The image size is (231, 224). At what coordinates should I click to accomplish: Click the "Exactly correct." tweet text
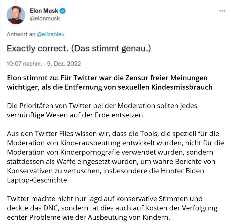37,48
